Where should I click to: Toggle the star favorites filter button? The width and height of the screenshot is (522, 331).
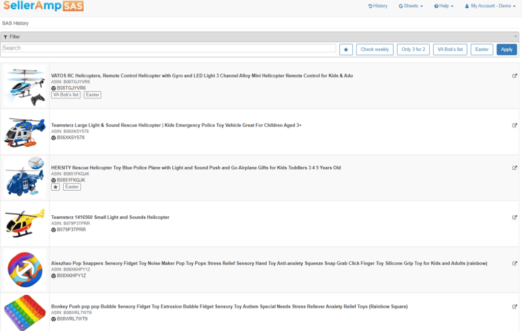point(346,49)
